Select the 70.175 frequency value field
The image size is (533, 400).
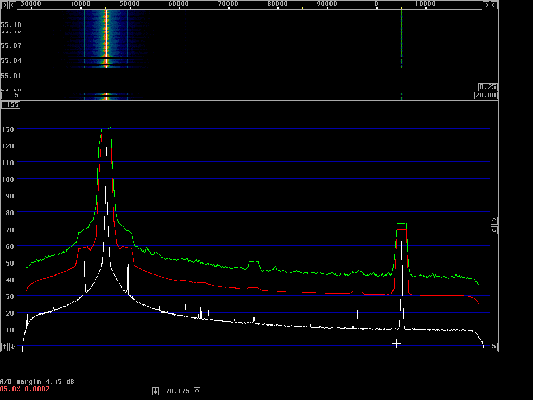point(177,391)
